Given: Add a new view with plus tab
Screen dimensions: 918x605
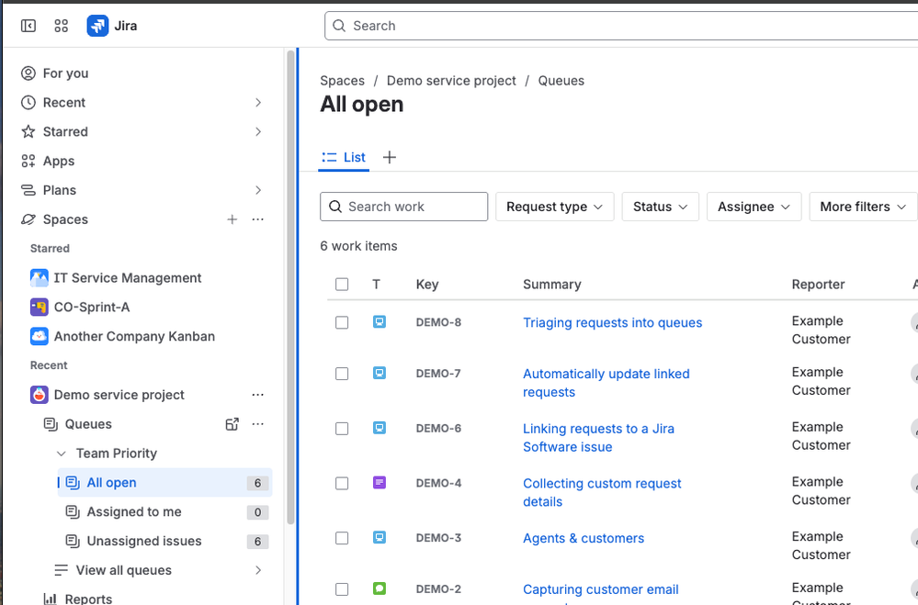Looking at the screenshot, I should click(x=390, y=157).
